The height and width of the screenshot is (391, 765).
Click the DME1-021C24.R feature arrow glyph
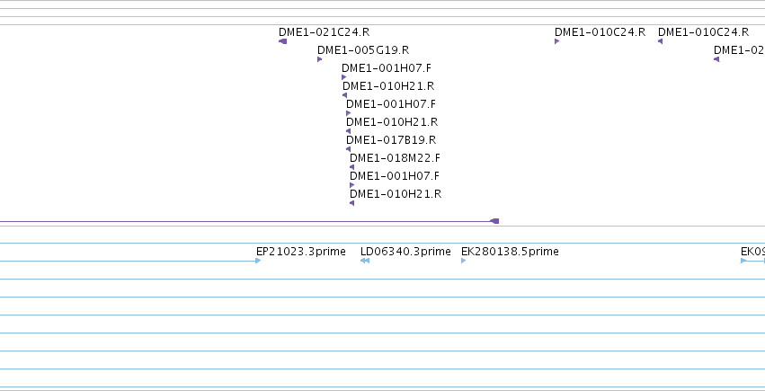pos(282,41)
